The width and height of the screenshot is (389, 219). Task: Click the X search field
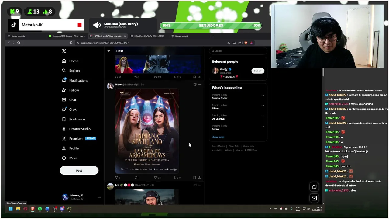coord(238,51)
